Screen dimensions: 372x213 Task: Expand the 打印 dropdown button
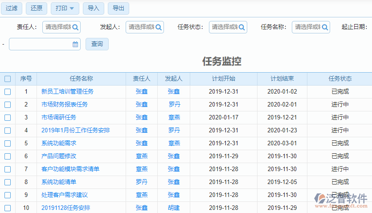[65, 8]
